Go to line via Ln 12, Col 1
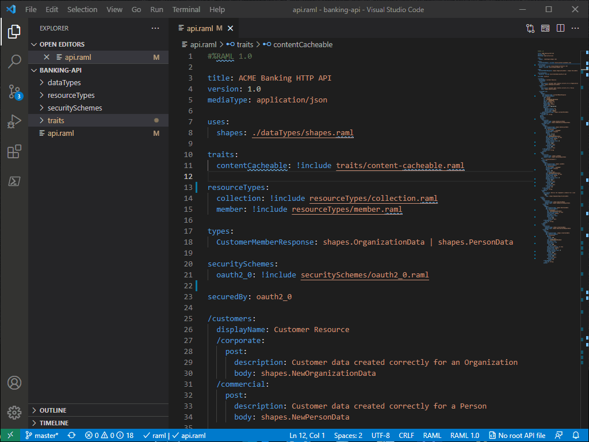The height and width of the screenshot is (442, 589). point(307,435)
